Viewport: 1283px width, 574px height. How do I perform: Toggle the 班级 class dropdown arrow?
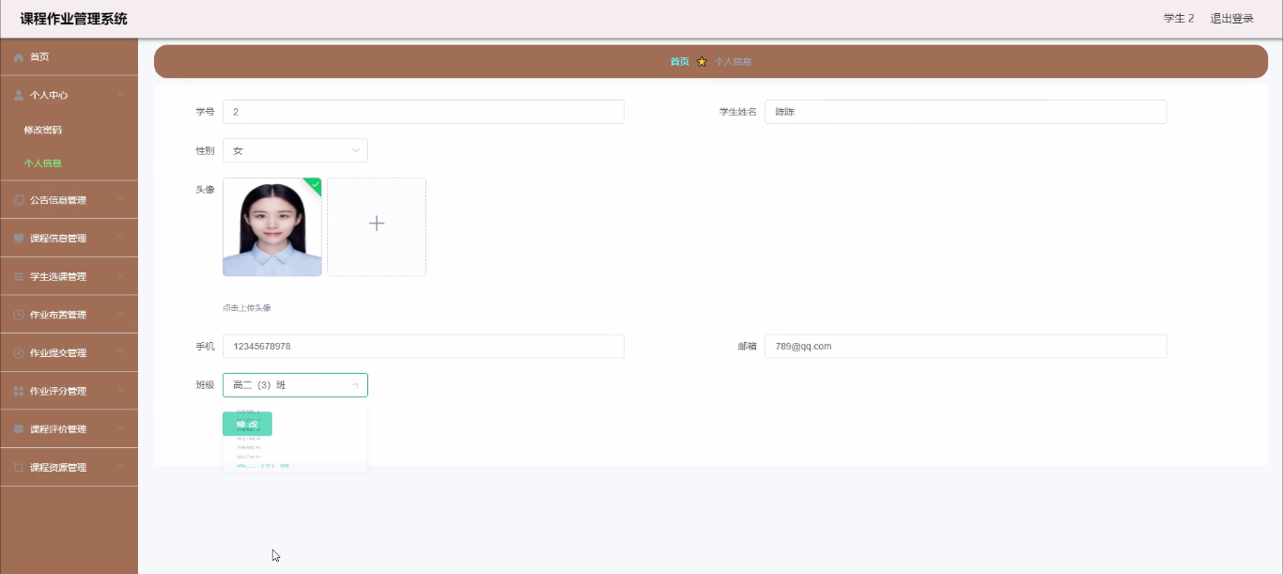(x=355, y=385)
